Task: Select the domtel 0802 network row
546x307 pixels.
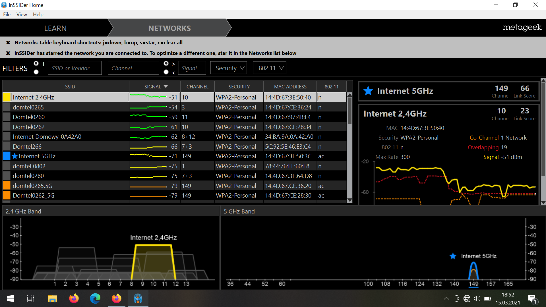Action: [x=175, y=166]
